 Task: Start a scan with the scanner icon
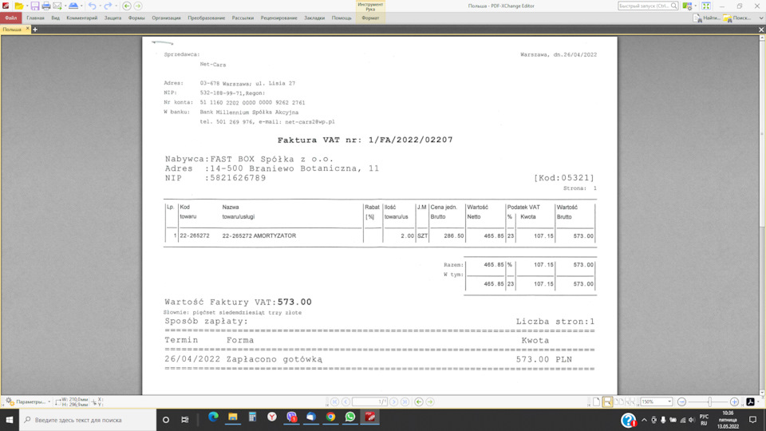point(73,6)
